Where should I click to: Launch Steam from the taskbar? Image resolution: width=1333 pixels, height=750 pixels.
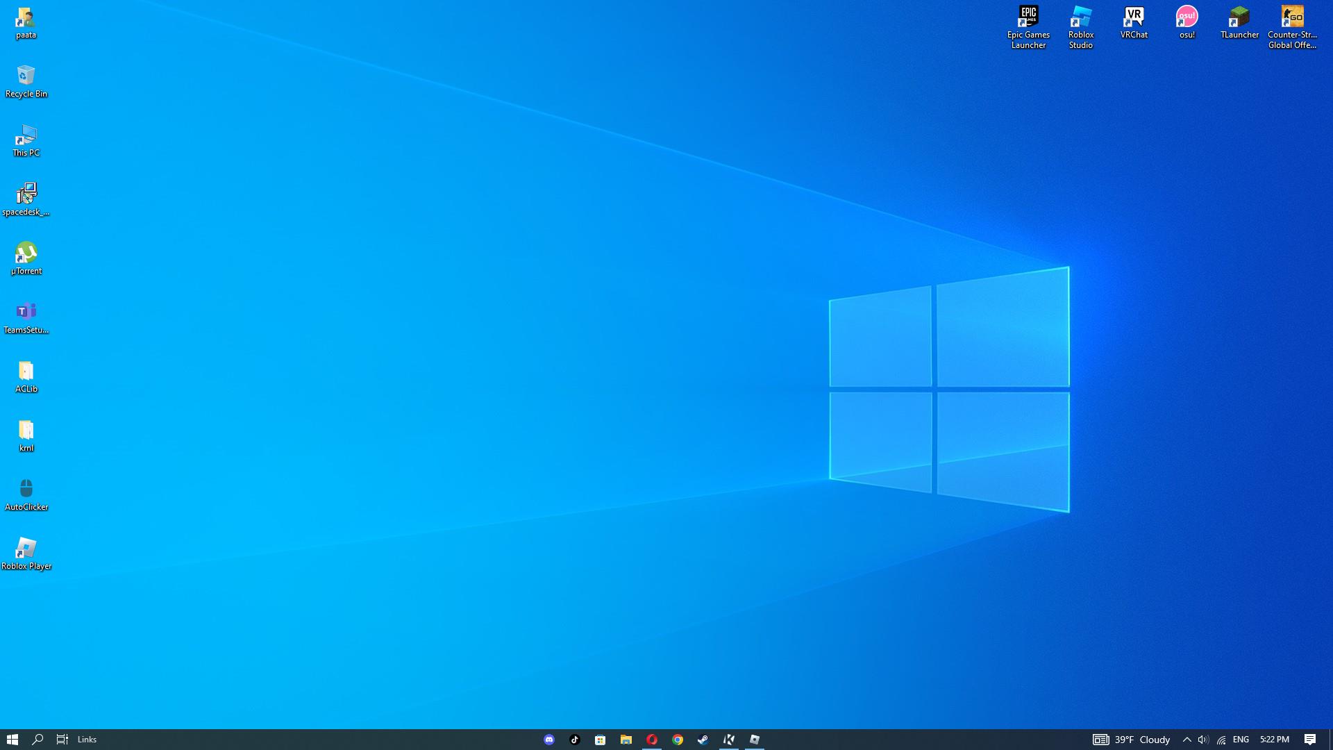[703, 740]
